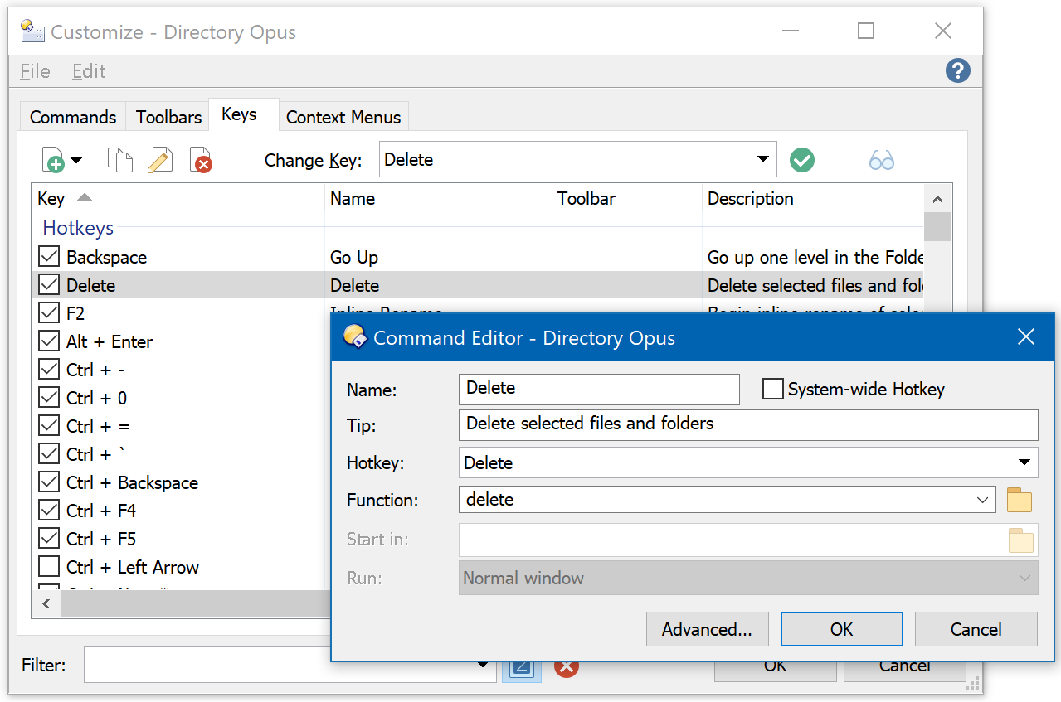Select the Go Up name cell
This screenshot has height=702, width=1061.
pyautogui.click(x=354, y=257)
